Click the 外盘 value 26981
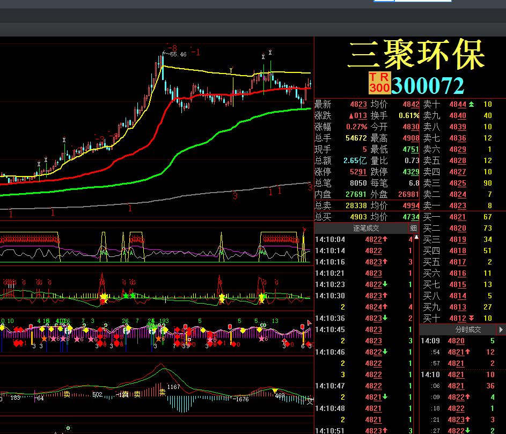 pyautogui.click(x=408, y=195)
